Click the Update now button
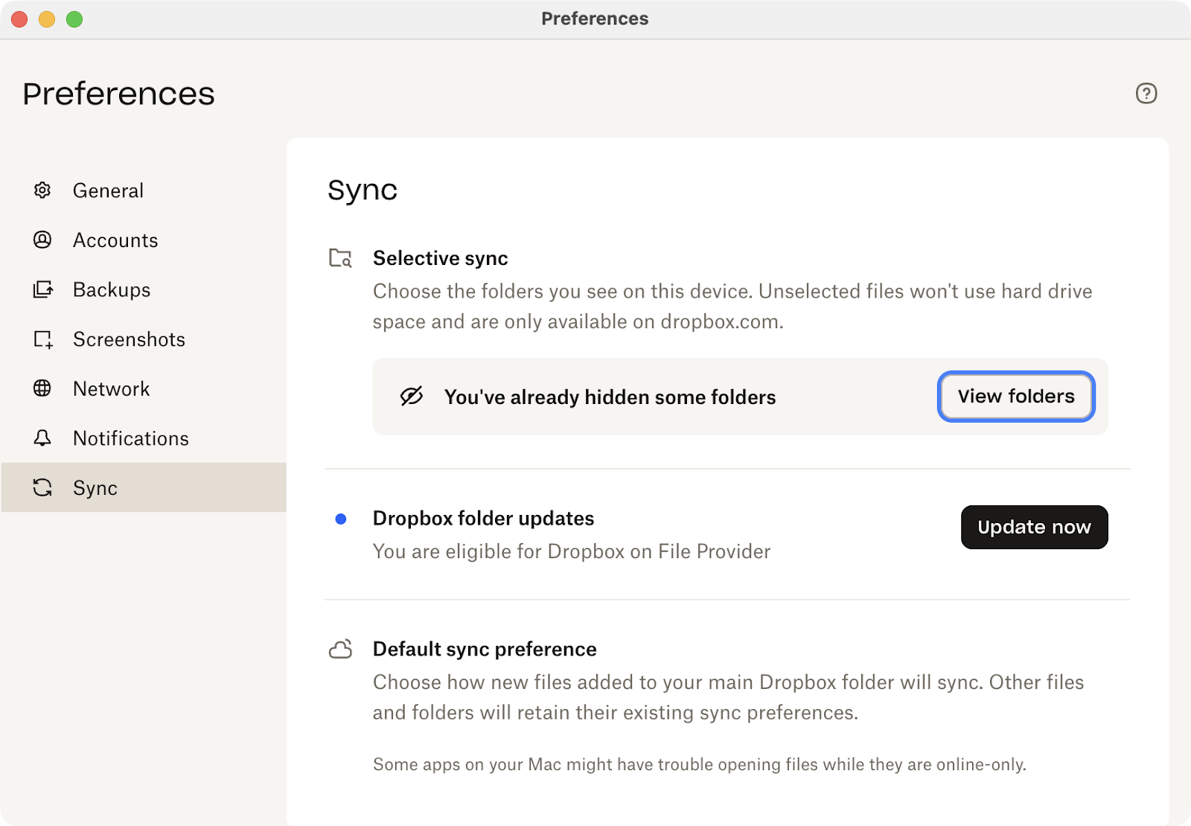 pos(1034,527)
